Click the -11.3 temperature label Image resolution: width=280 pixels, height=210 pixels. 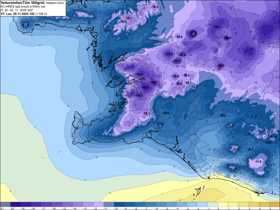[118, 82]
